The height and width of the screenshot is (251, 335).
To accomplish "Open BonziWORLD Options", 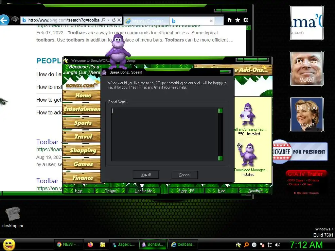I will click(111, 191).
